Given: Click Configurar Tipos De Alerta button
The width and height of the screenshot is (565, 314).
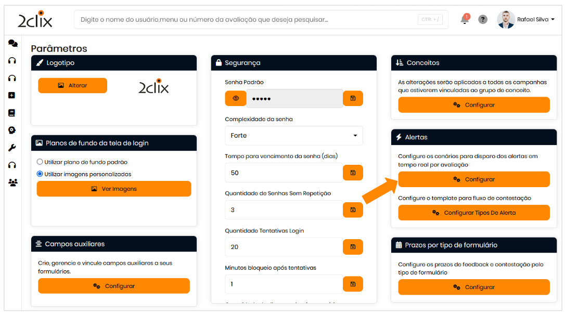Looking at the screenshot, I should point(473,213).
